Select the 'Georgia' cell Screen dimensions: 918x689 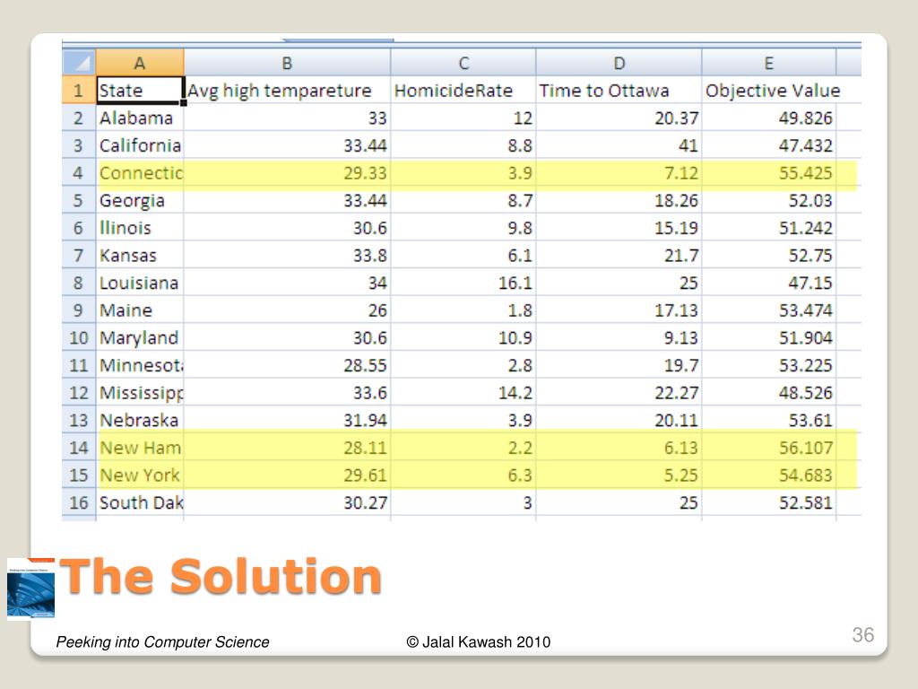(x=140, y=200)
